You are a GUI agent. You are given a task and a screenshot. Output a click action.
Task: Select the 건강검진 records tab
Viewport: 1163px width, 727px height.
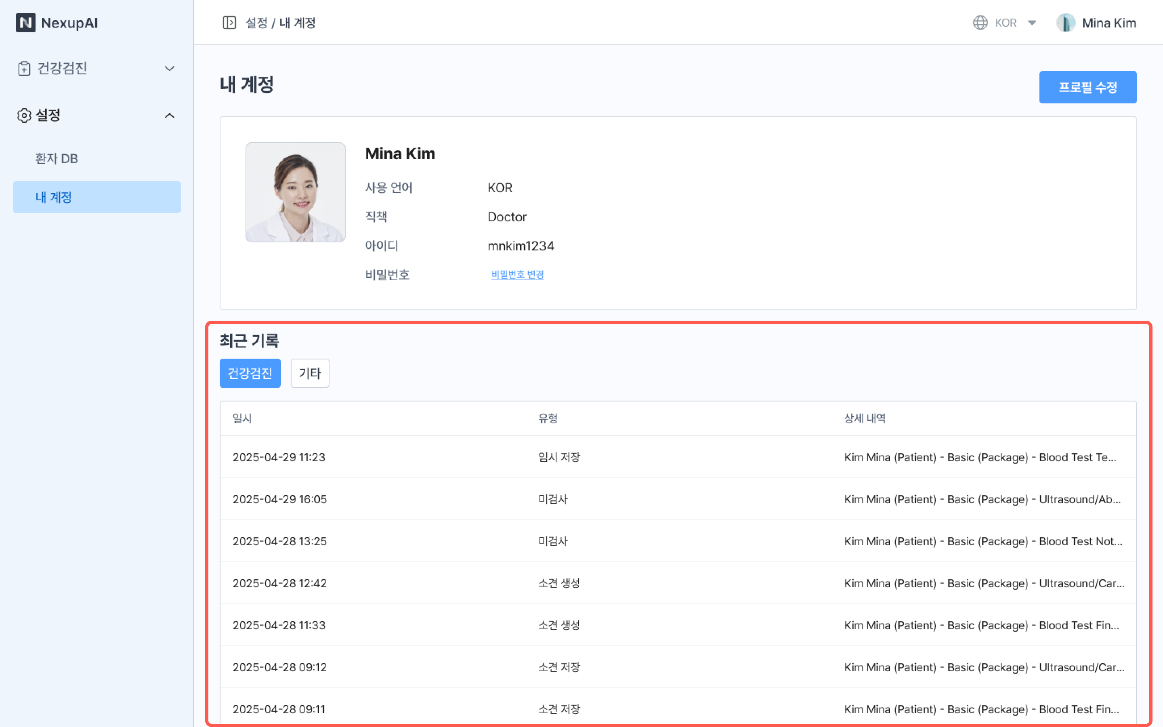click(250, 373)
